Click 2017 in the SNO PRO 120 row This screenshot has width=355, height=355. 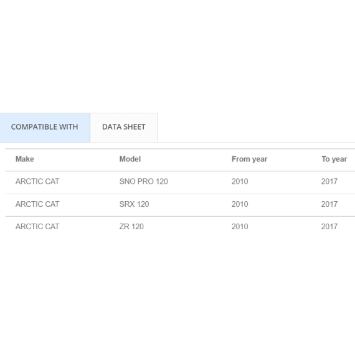pyautogui.click(x=329, y=181)
